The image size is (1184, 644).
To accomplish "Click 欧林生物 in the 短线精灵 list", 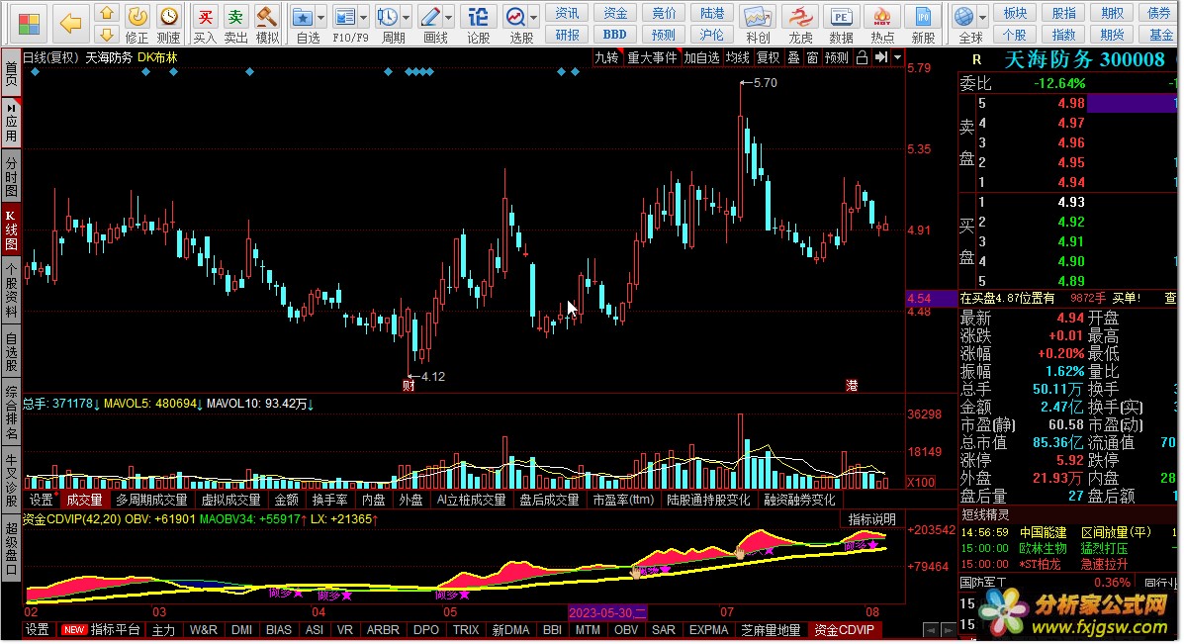I will pyautogui.click(x=1043, y=548).
